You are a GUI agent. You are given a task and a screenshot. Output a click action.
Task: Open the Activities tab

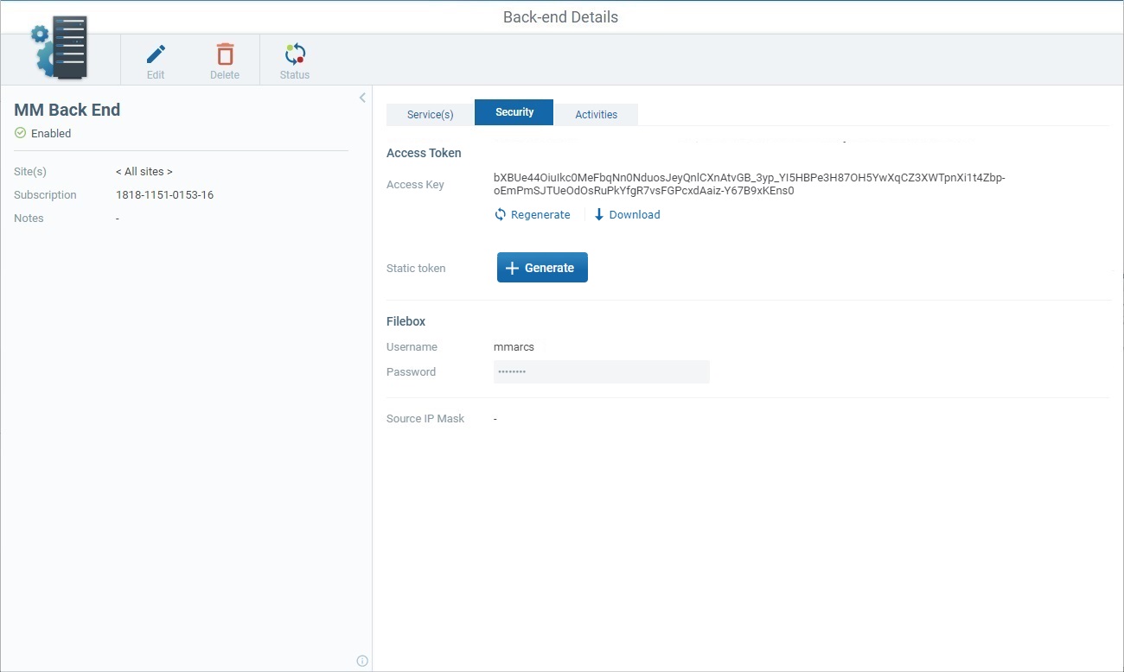[x=596, y=113]
